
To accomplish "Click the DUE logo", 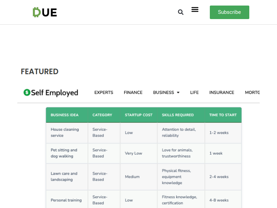I will pyautogui.click(x=45, y=12).
